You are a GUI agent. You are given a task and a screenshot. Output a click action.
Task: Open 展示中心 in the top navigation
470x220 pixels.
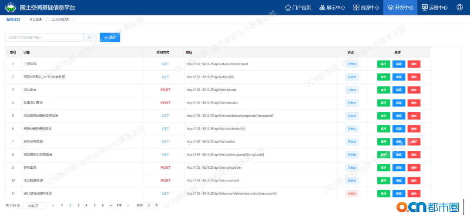[x=332, y=7]
